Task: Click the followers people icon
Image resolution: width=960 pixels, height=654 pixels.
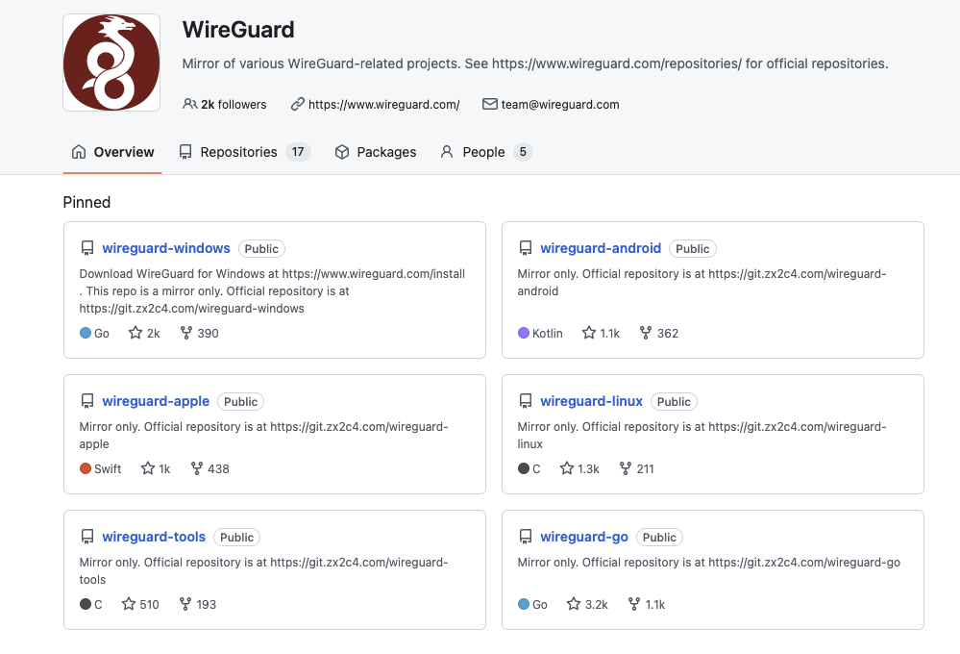Action: (190, 104)
